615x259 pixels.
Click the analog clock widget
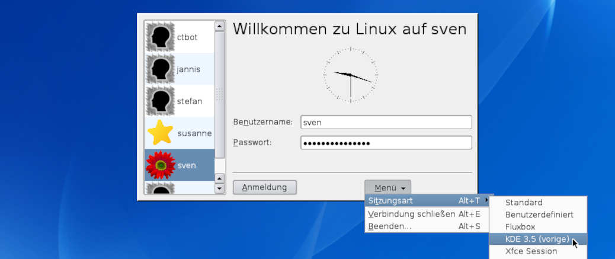[x=350, y=75]
